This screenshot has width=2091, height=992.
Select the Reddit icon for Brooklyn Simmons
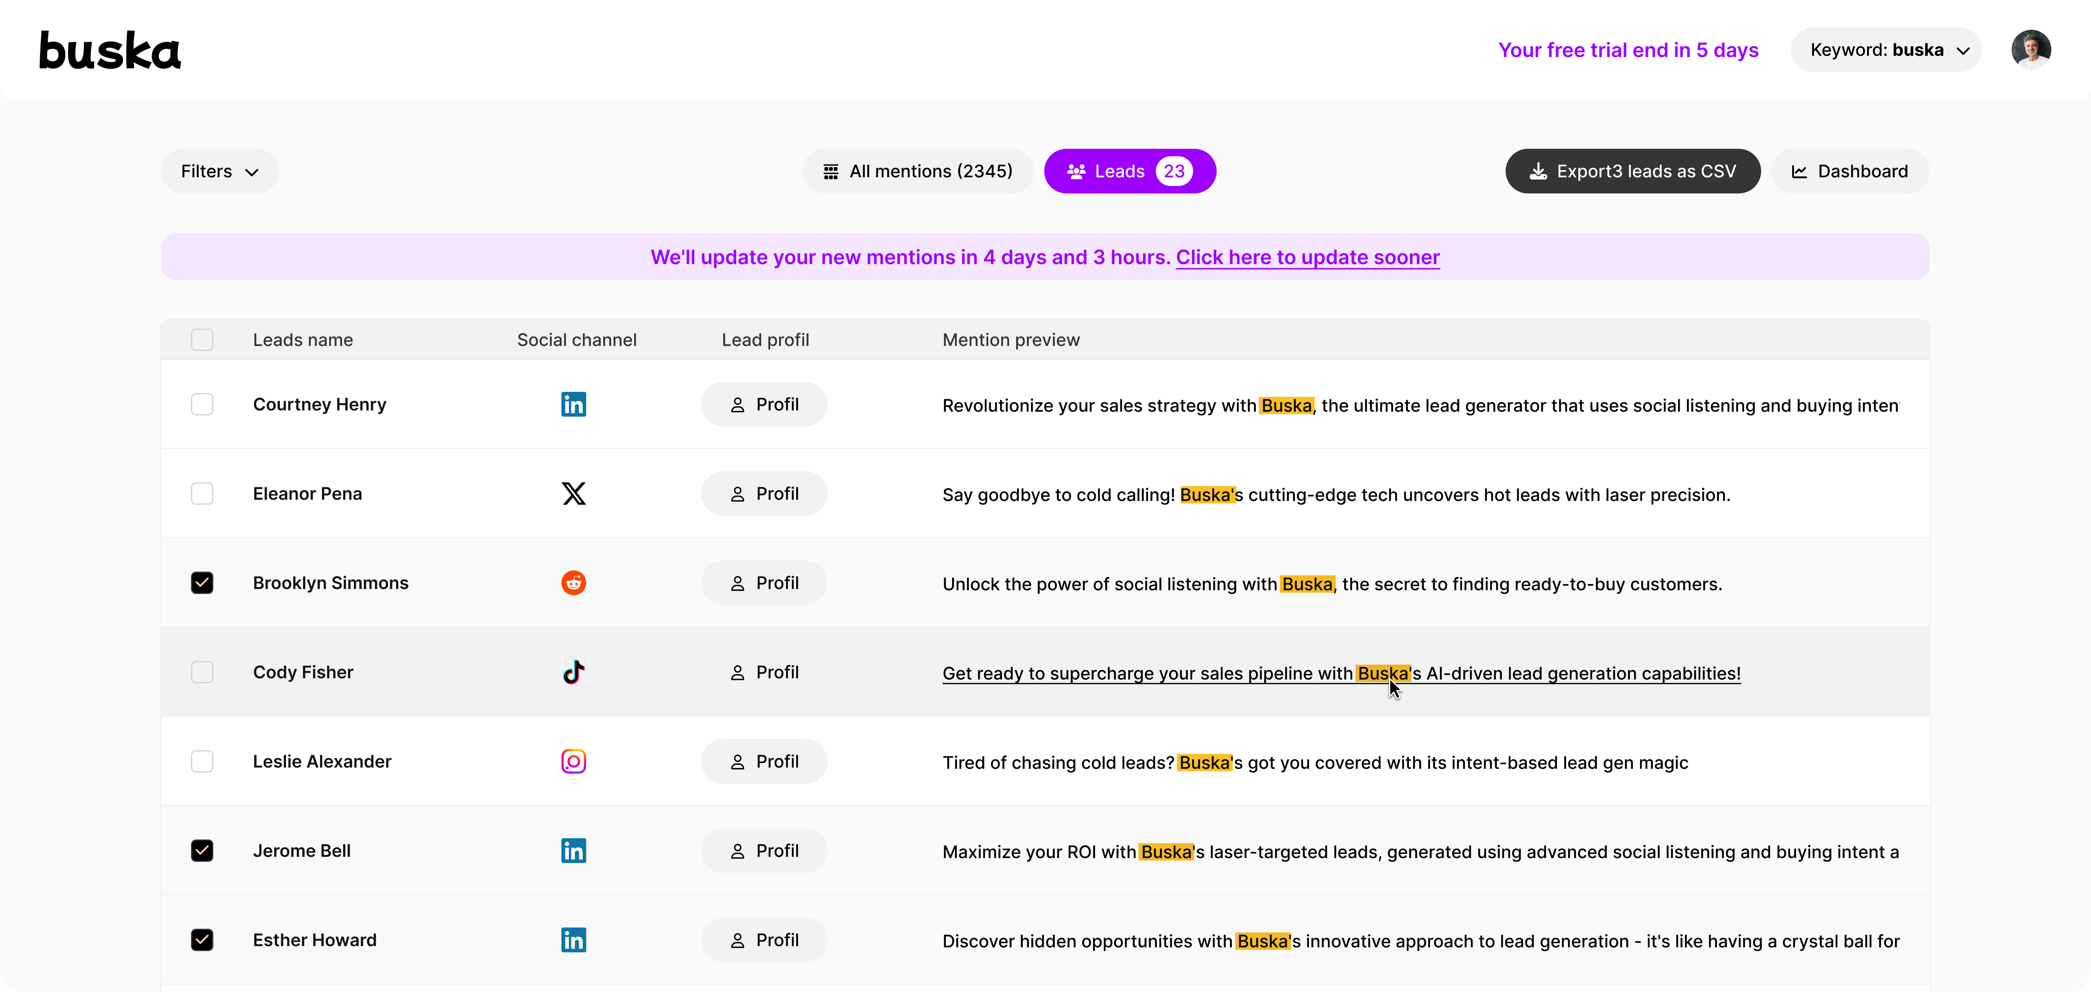(573, 583)
